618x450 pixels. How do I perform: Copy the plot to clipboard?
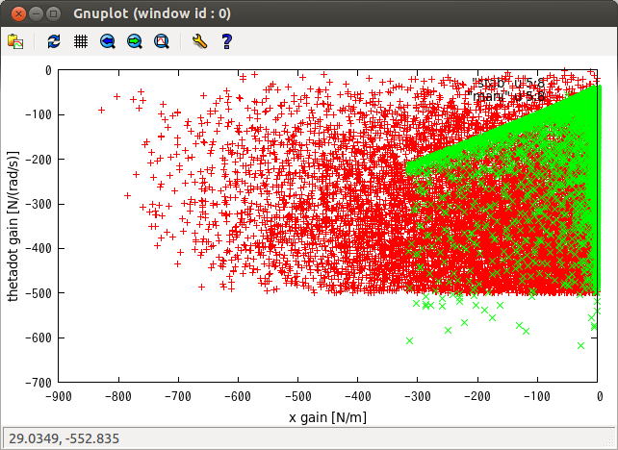16,41
